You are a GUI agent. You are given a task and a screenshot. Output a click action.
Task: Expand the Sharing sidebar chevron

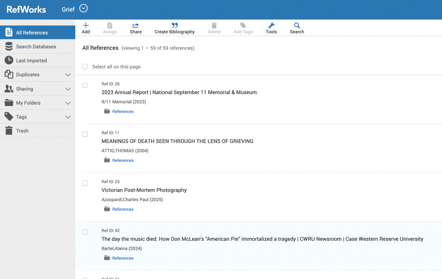[68, 89]
